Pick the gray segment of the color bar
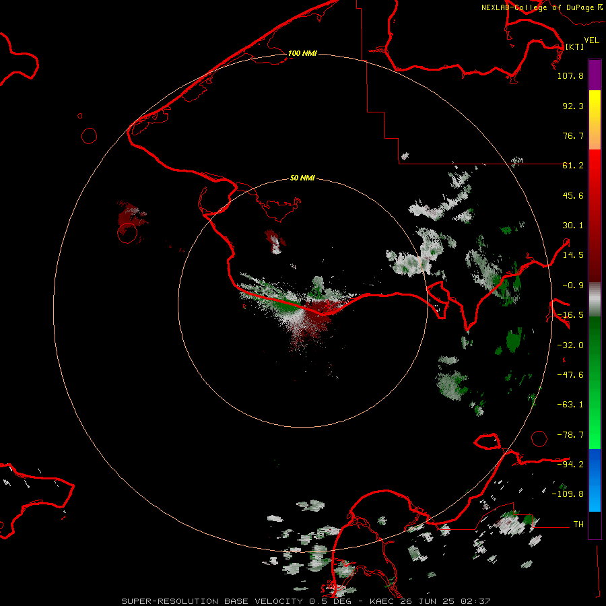This screenshot has width=606, height=606. (x=595, y=300)
